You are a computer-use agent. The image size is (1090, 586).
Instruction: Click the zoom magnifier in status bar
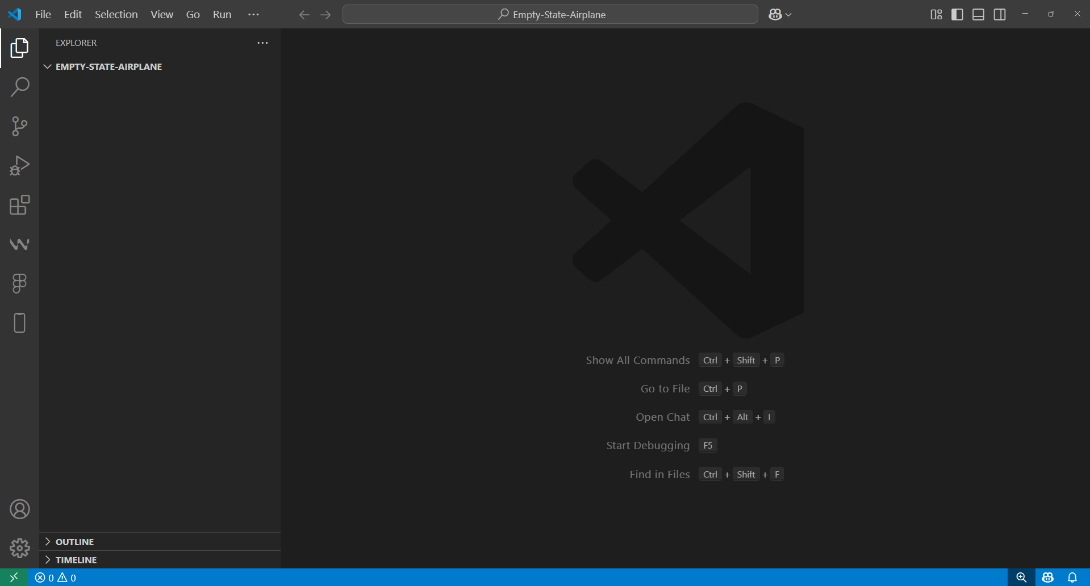[1021, 577]
